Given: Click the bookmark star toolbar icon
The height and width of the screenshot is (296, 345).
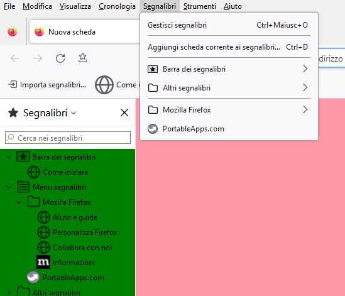Looking at the screenshot, I should [83, 58].
